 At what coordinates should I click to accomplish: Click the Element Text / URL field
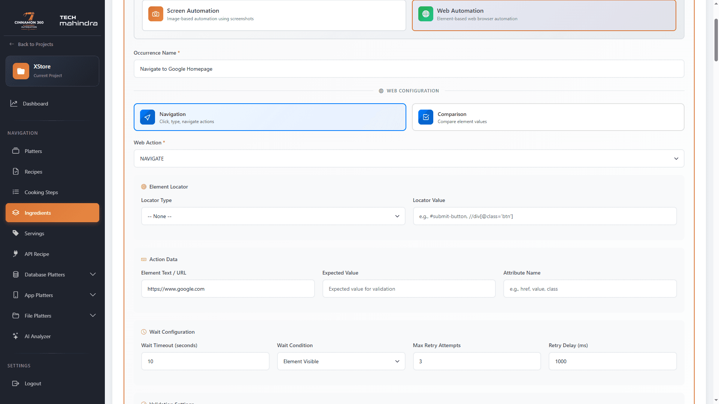(x=228, y=289)
